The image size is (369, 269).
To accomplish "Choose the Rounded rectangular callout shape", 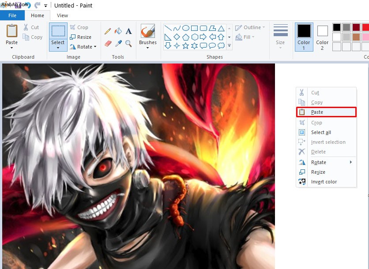I will point(203,45).
